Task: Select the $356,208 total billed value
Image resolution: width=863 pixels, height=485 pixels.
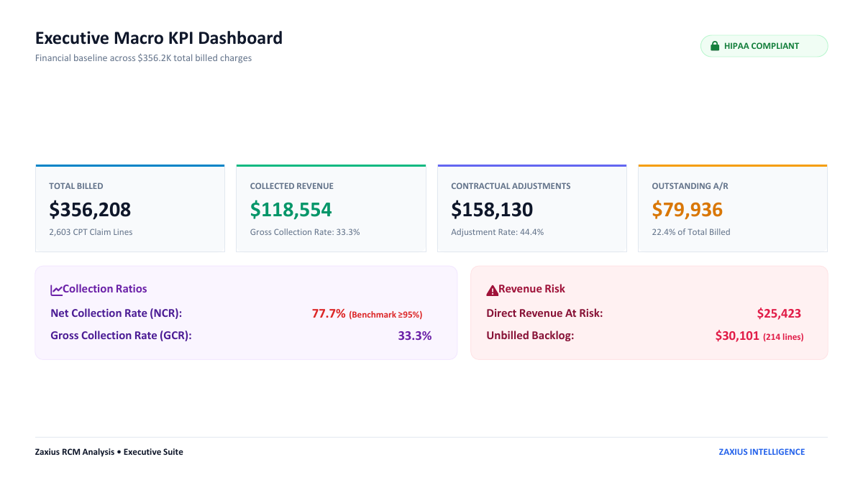Action: (x=90, y=209)
